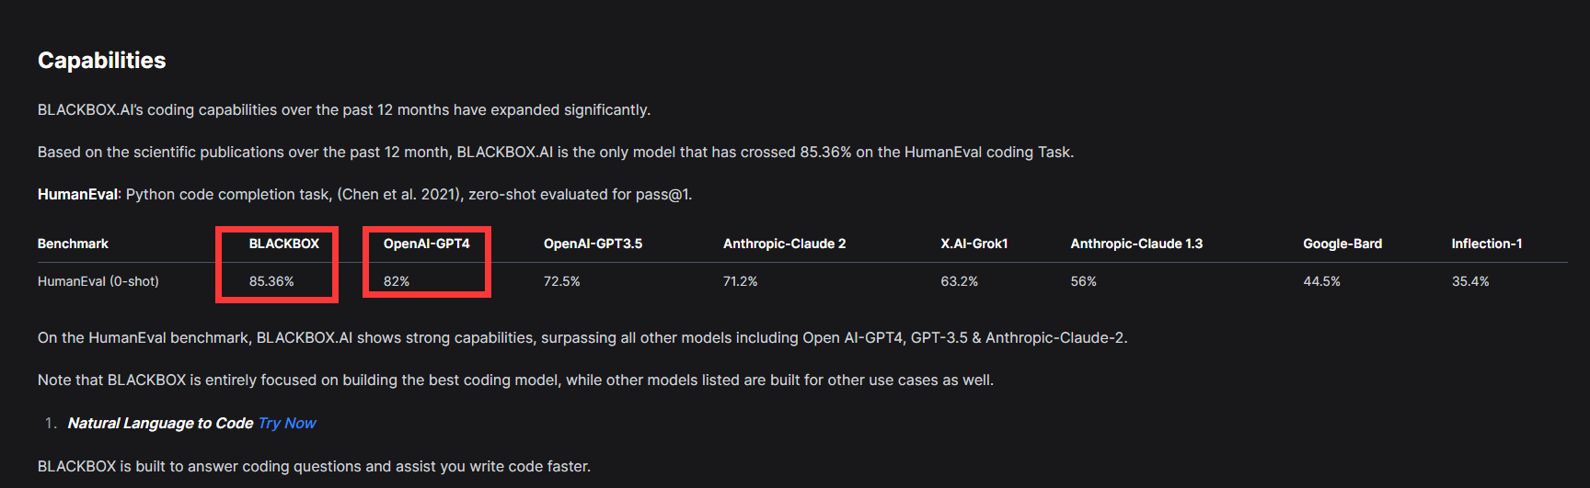Click the Benchmark column header
This screenshot has width=1590, height=488.
pos(73,244)
